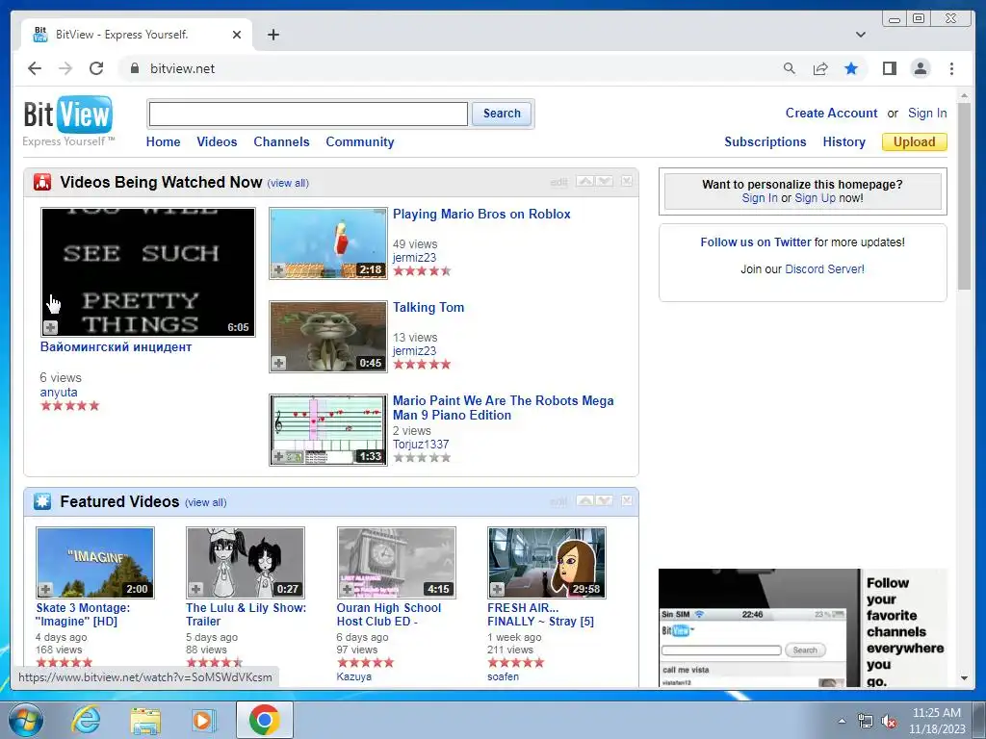Play the Вайомингский инцидент thumbnail
This screenshot has height=739, width=986.
click(x=147, y=272)
